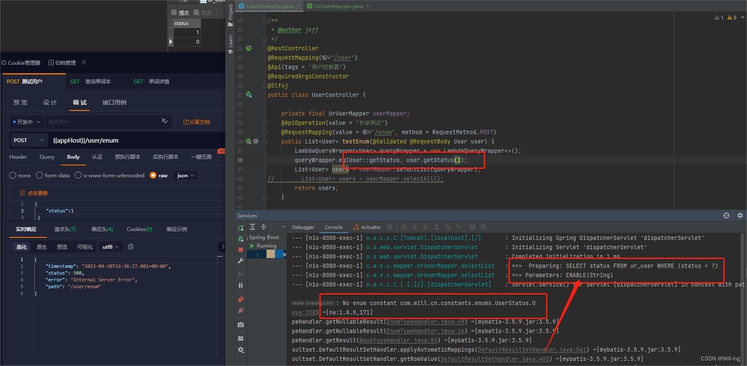Click the Actuator tab icon
The height and width of the screenshot is (366, 747).
coord(356,227)
